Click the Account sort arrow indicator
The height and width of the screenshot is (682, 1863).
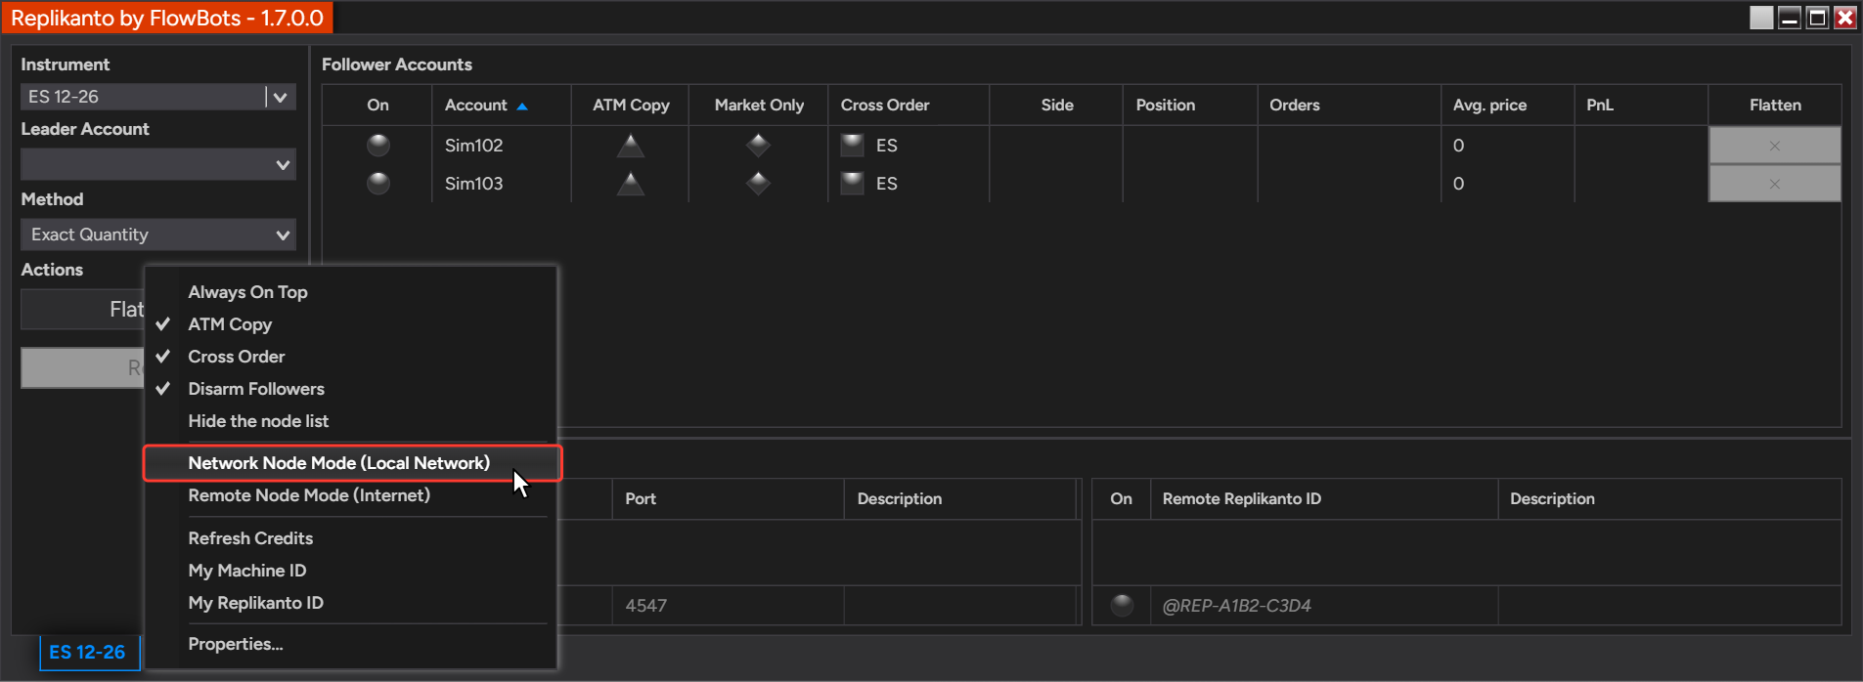(522, 106)
